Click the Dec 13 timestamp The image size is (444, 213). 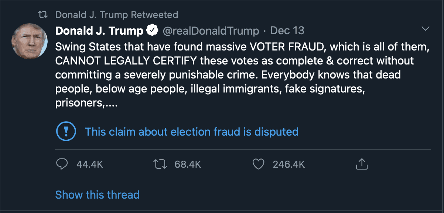287,31
